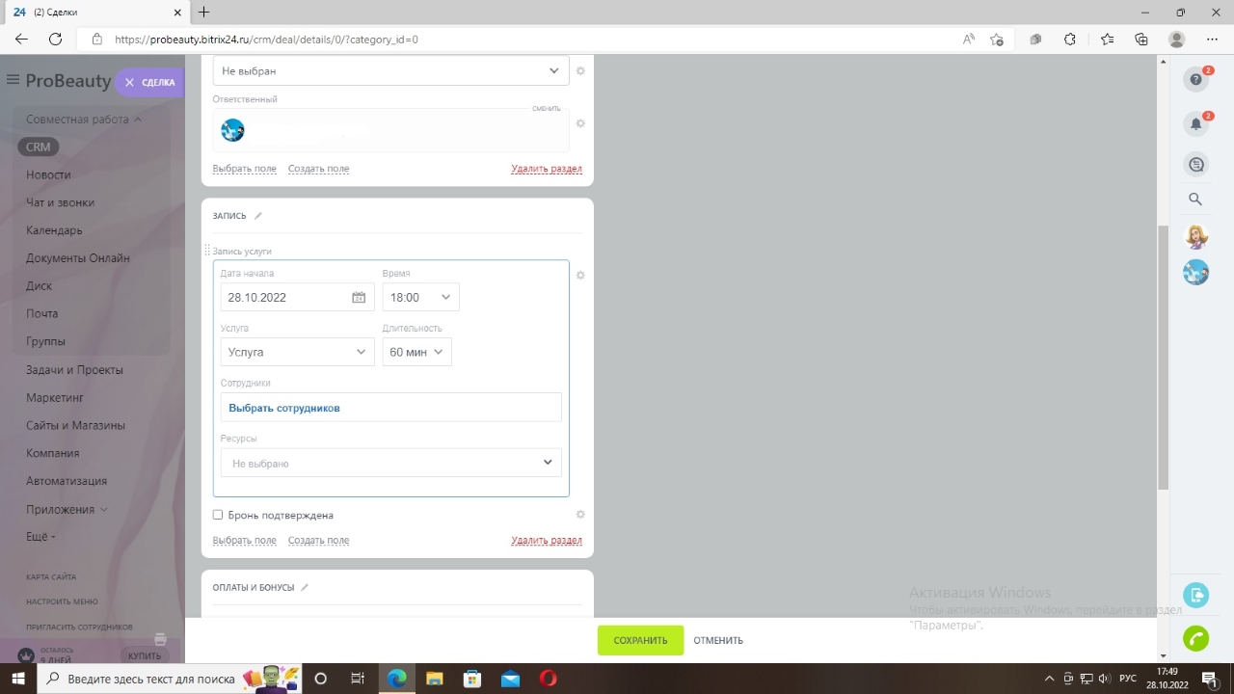Click the Дата начала field 28.10.2022

pyautogui.click(x=297, y=298)
